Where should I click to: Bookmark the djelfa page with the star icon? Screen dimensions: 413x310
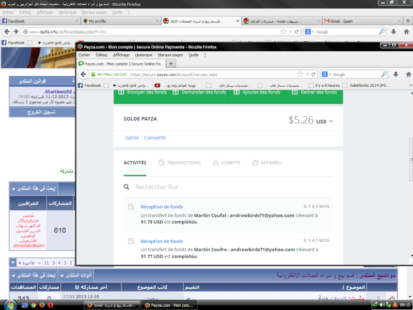click(x=283, y=32)
